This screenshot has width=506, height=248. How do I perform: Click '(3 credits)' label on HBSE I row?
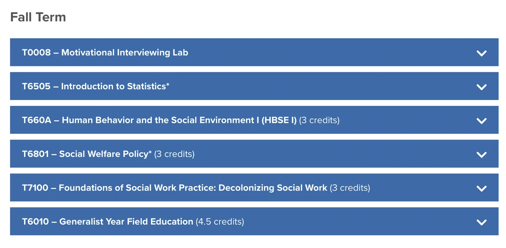tap(319, 120)
